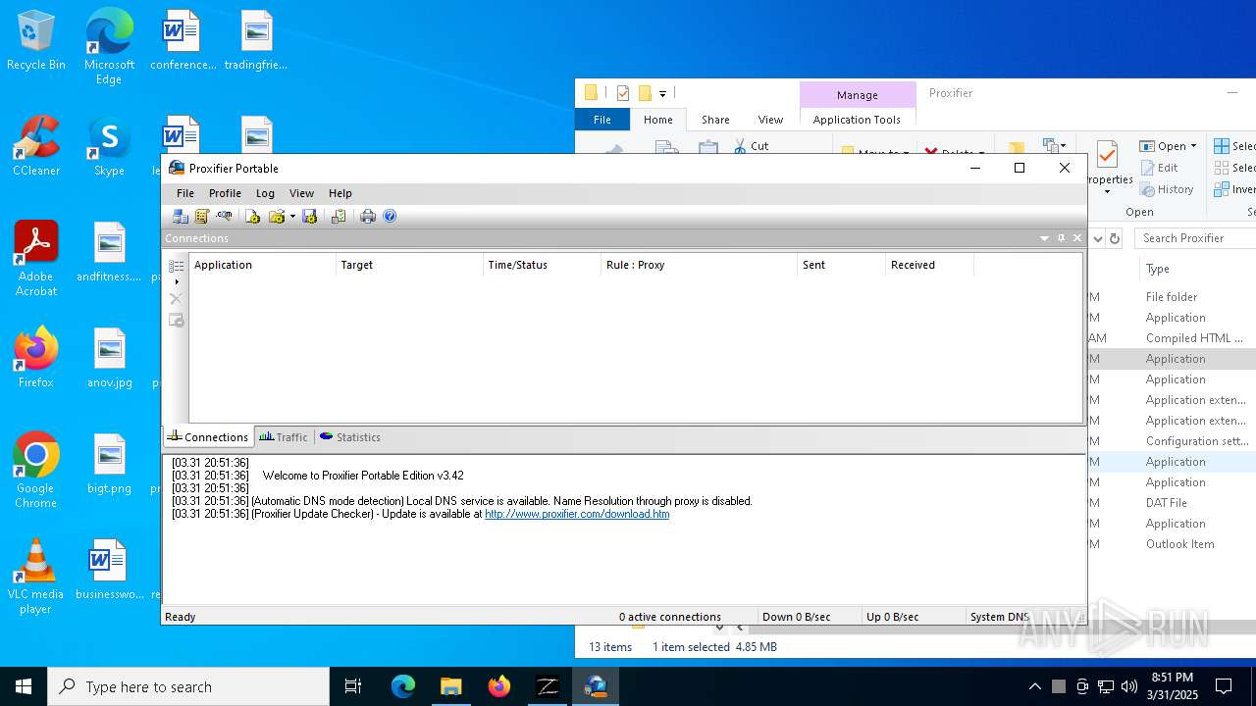Select the Explorer View ribbon tab

(x=770, y=120)
